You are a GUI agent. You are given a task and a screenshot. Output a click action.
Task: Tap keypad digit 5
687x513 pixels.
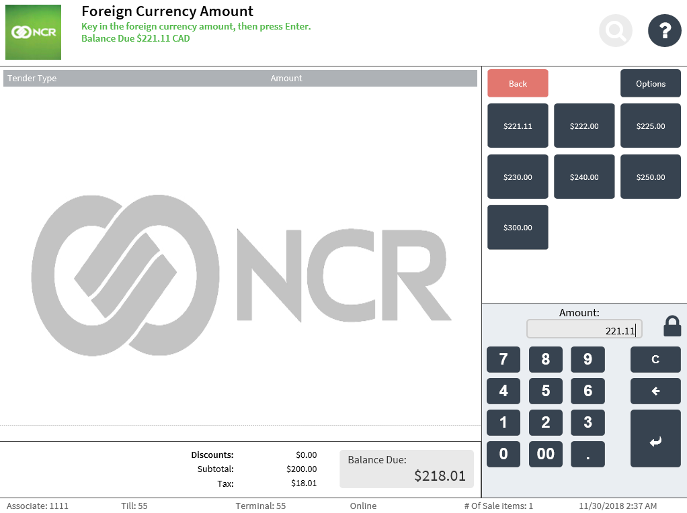pos(545,391)
